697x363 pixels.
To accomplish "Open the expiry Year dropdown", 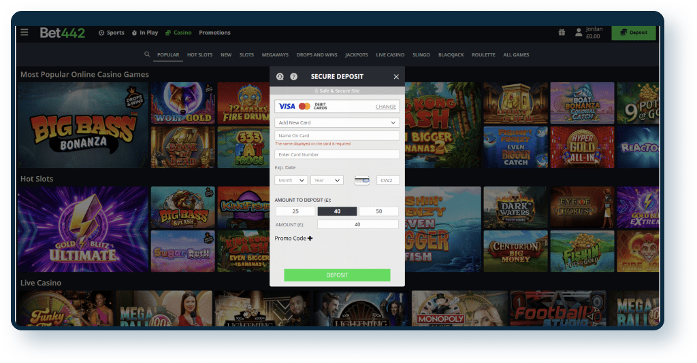I will (327, 180).
